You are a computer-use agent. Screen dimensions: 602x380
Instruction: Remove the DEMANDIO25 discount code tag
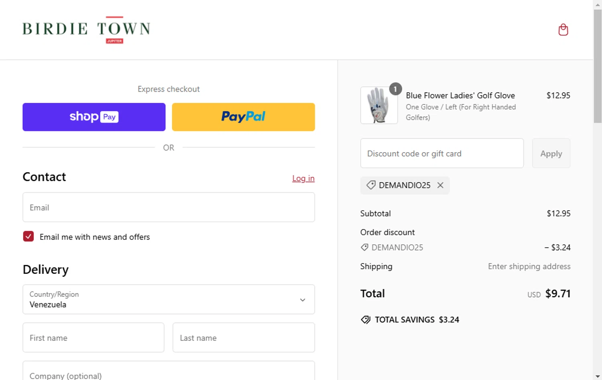440,185
